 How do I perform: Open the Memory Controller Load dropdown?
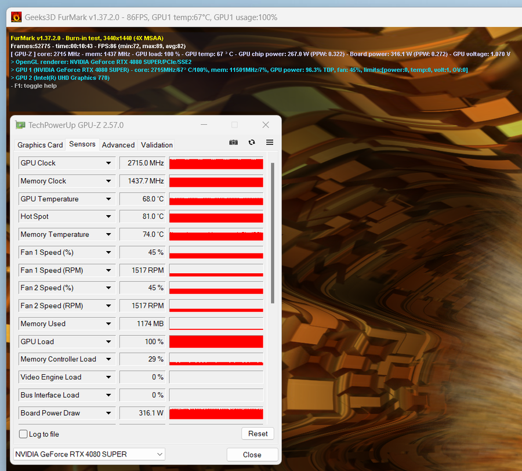tap(108, 359)
